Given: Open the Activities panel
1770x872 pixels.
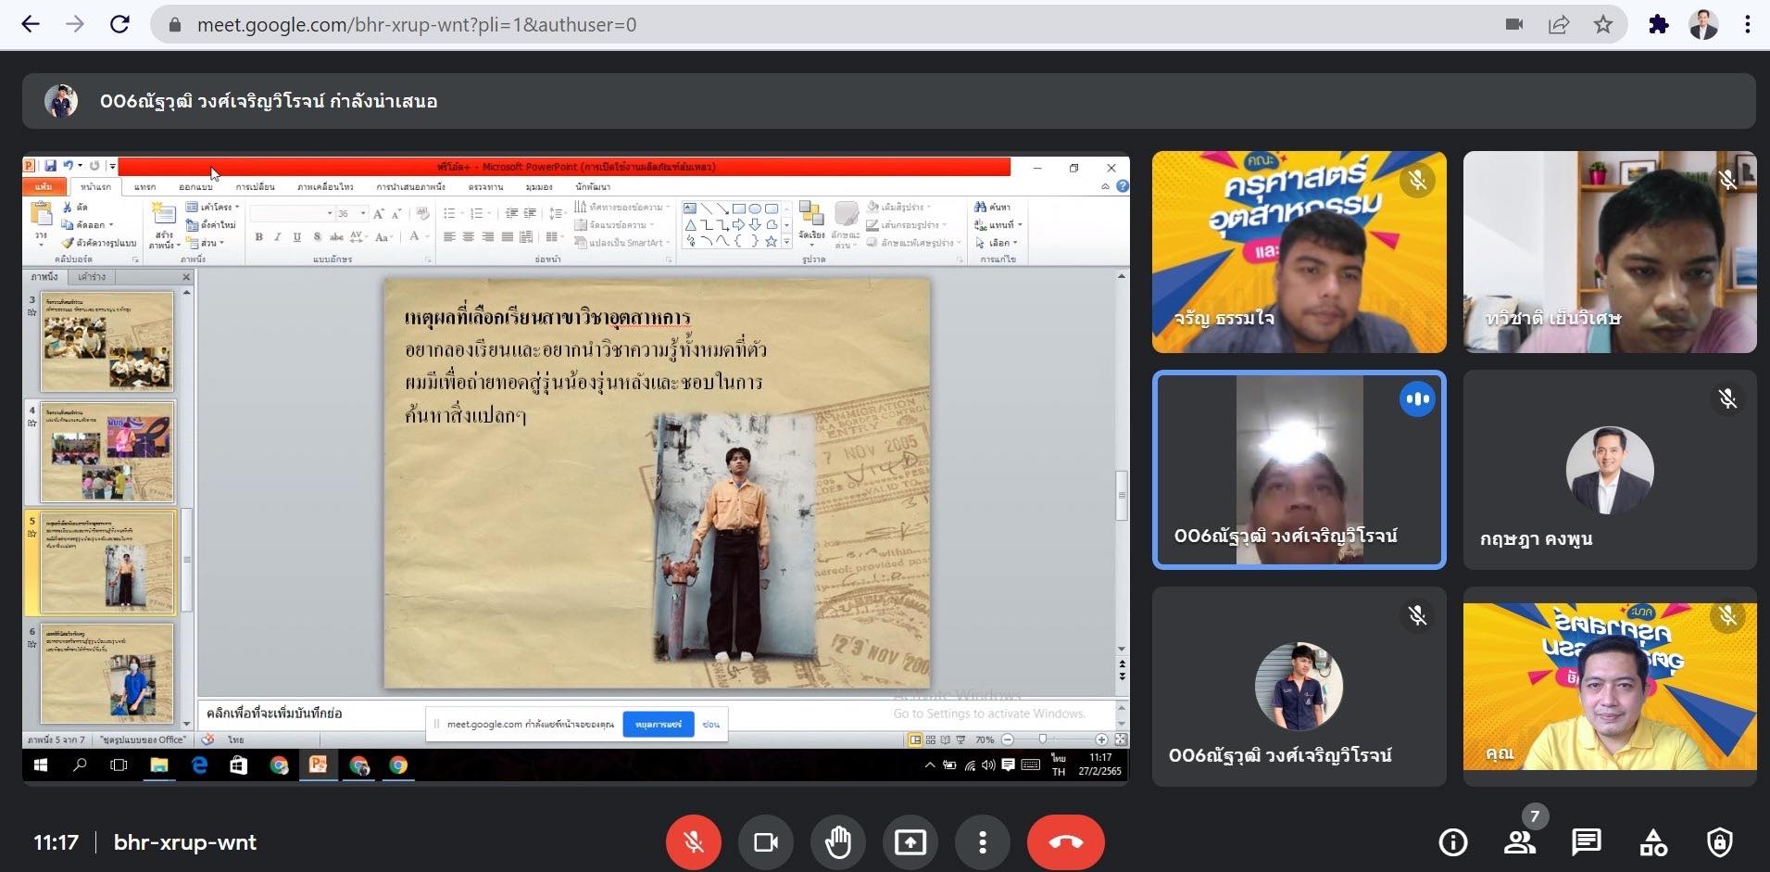Looking at the screenshot, I should tap(1653, 842).
